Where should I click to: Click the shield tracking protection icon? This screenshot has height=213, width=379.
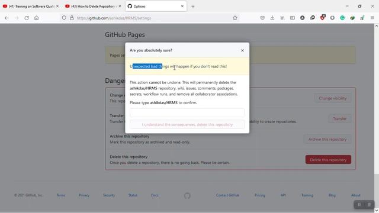pos(64,18)
